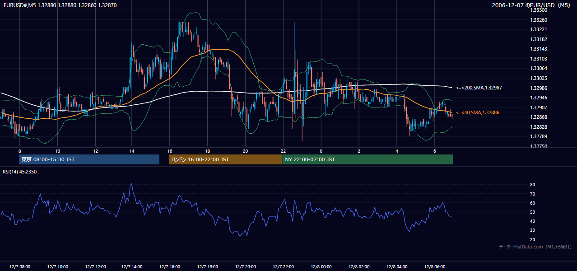Click the 12/7 12:00 bottom time label
Image resolution: width=577 pixels, height=271 pixels.
[x=95, y=266]
